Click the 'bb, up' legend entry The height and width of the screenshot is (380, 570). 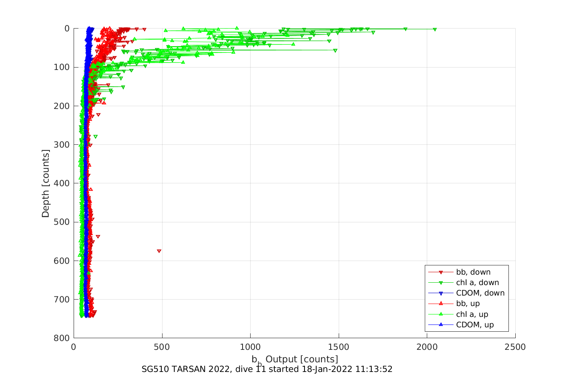point(454,304)
